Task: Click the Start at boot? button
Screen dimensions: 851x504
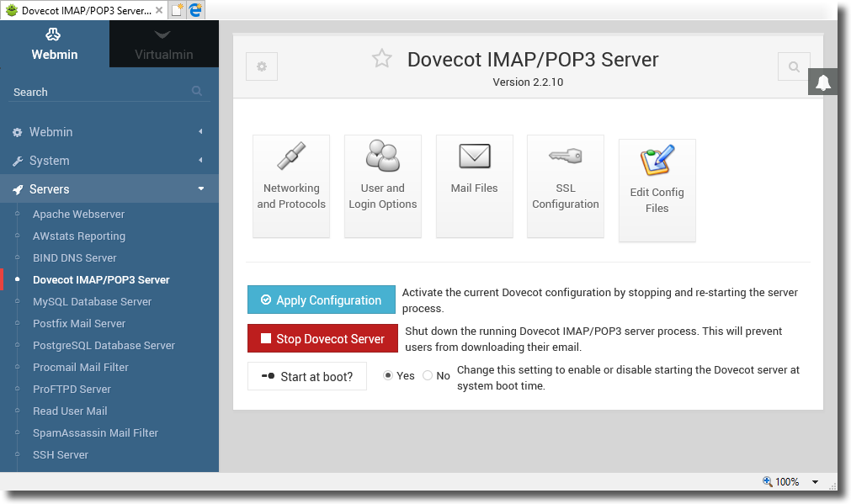Action: pyautogui.click(x=307, y=376)
